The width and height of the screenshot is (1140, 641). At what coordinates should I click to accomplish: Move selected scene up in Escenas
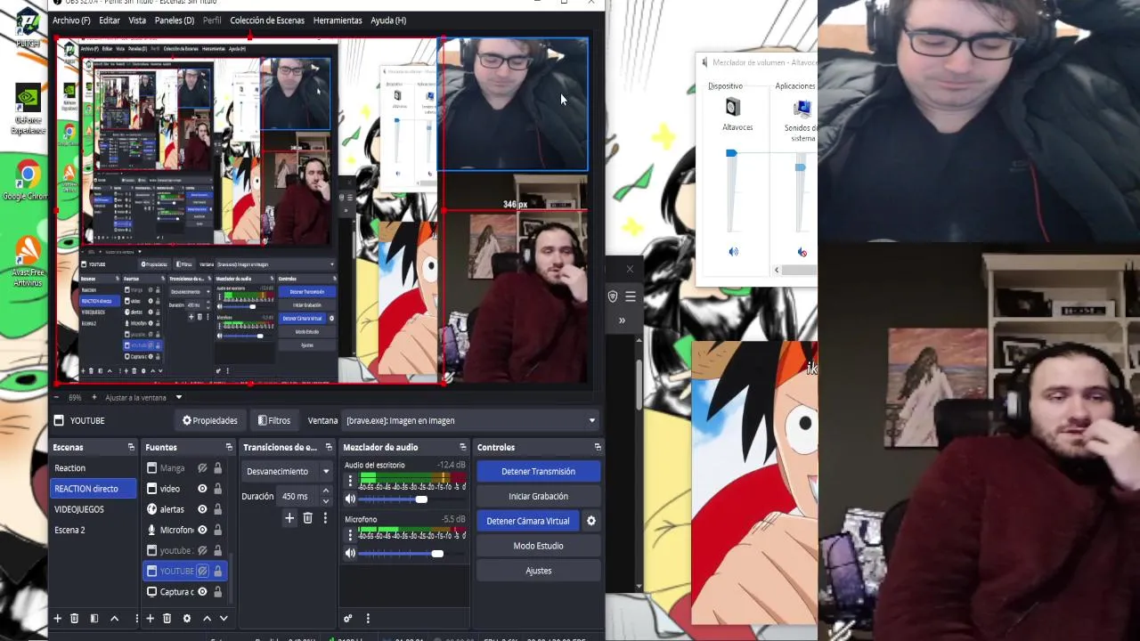point(114,618)
